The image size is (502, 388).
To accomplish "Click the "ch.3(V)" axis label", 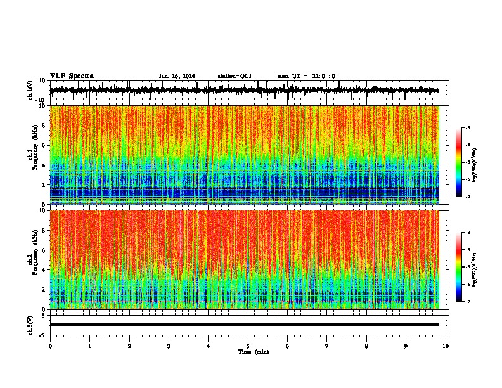I will (x=30, y=326).
